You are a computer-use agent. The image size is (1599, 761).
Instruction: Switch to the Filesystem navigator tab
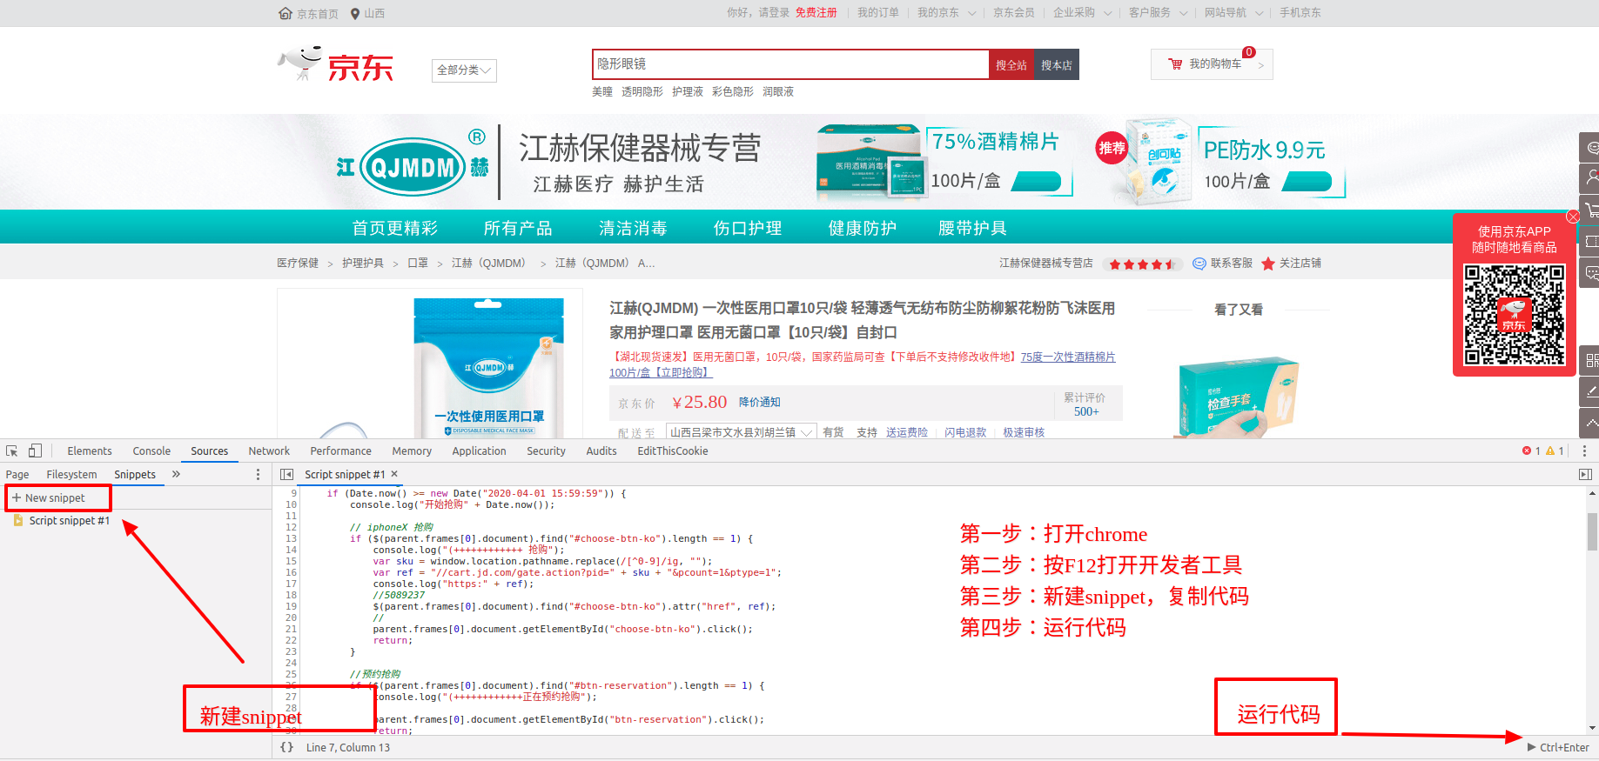[x=71, y=474]
